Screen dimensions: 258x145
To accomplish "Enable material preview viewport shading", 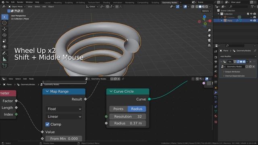I will (203, 7).
